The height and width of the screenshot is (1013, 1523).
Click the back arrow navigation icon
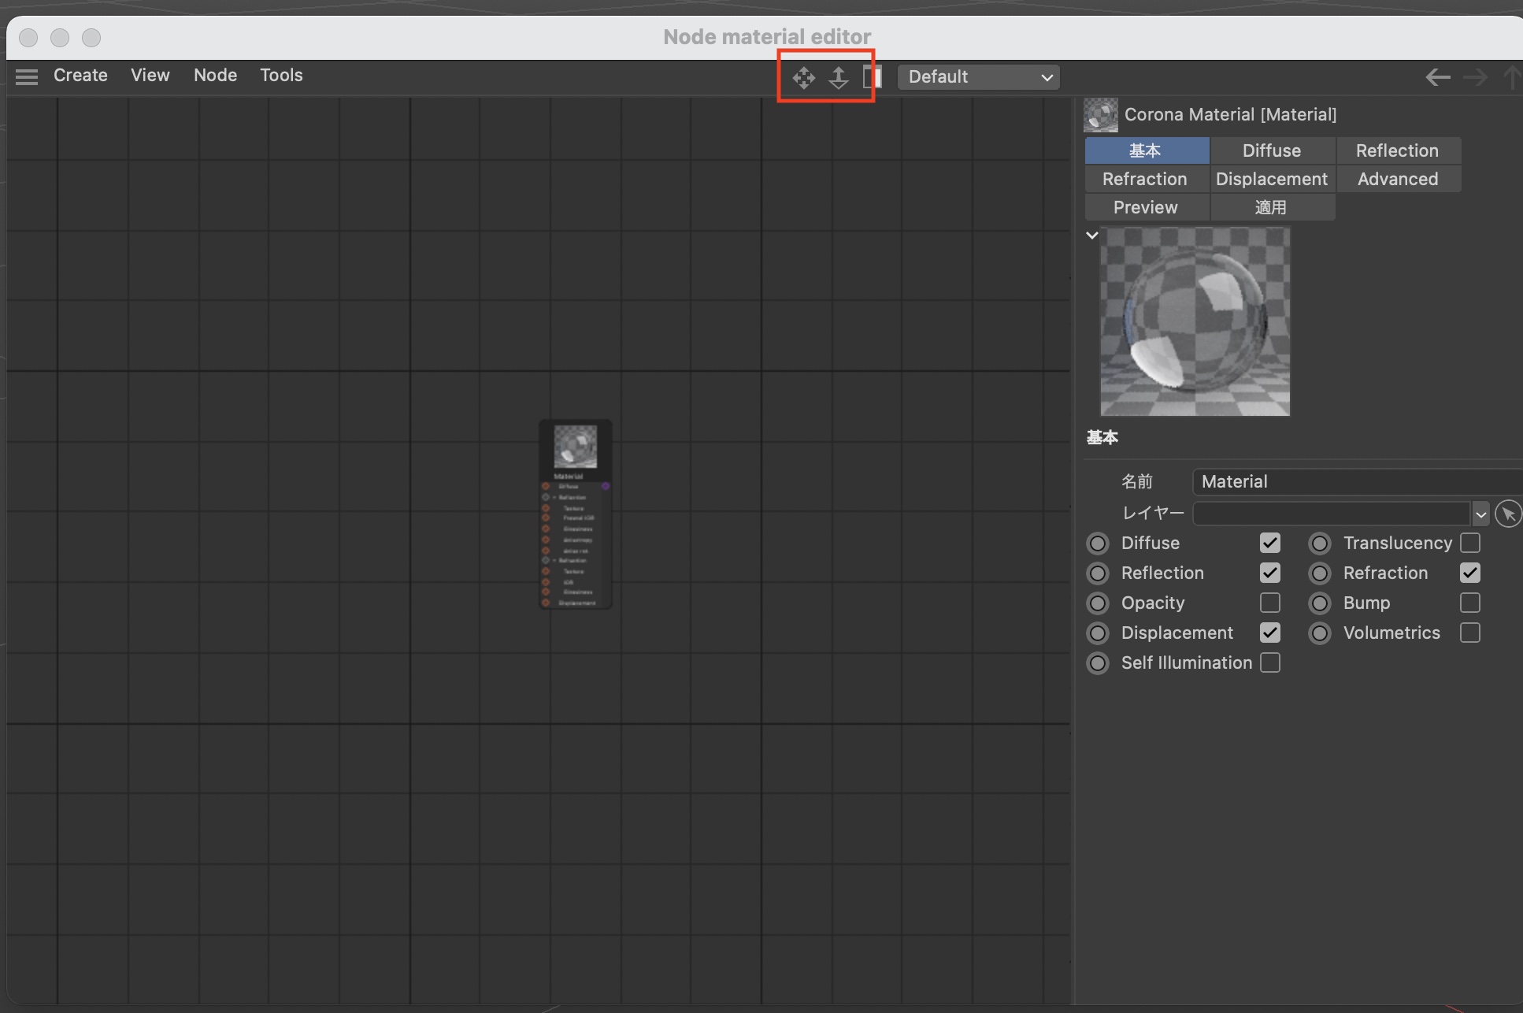pyautogui.click(x=1438, y=77)
